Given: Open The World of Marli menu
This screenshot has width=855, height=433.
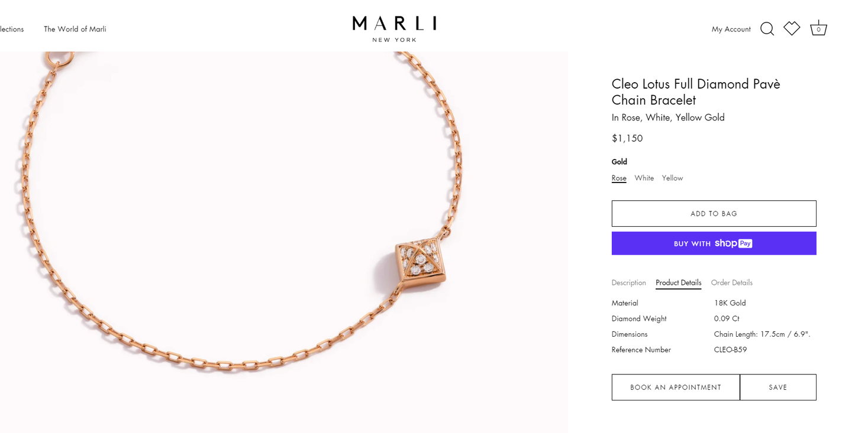Looking at the screenshot, I should [75, 29].
